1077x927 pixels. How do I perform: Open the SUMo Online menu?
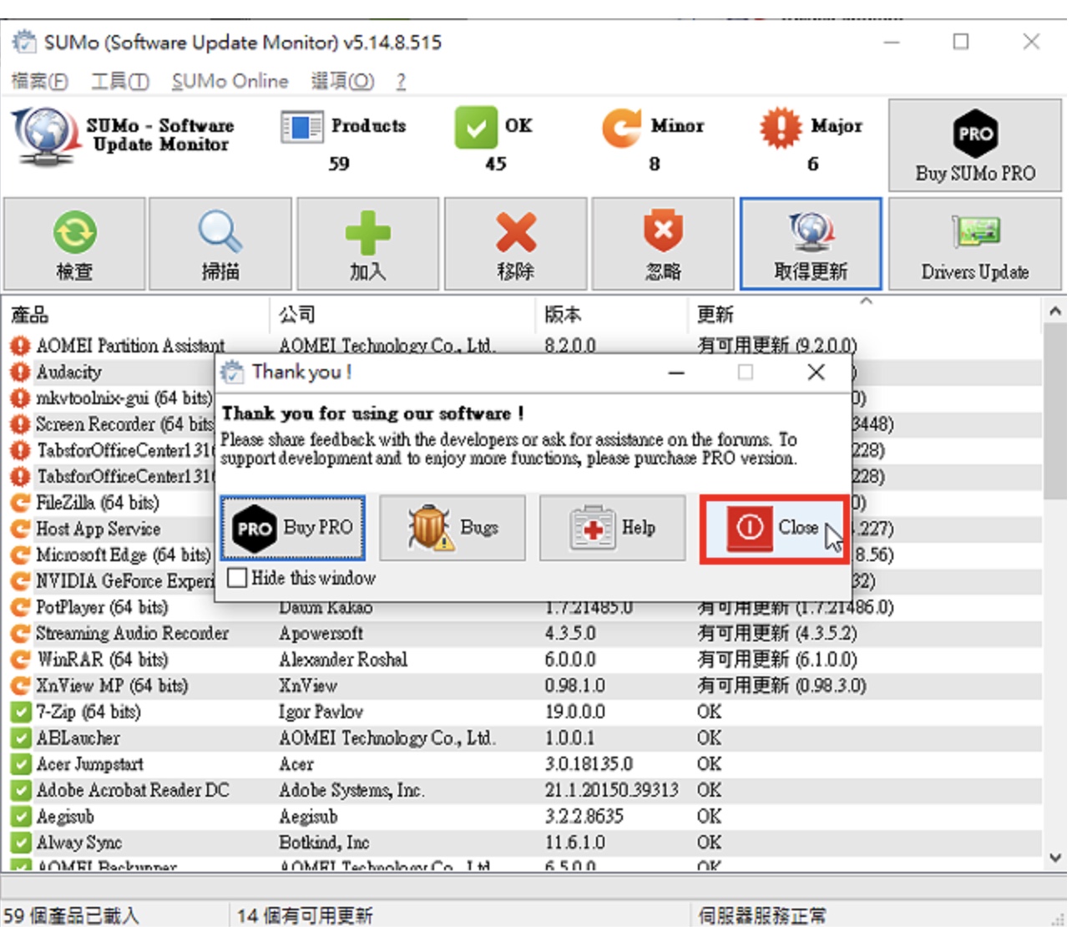click(230, 81)
